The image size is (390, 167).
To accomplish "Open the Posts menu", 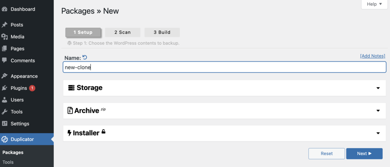I will [17, 25].
